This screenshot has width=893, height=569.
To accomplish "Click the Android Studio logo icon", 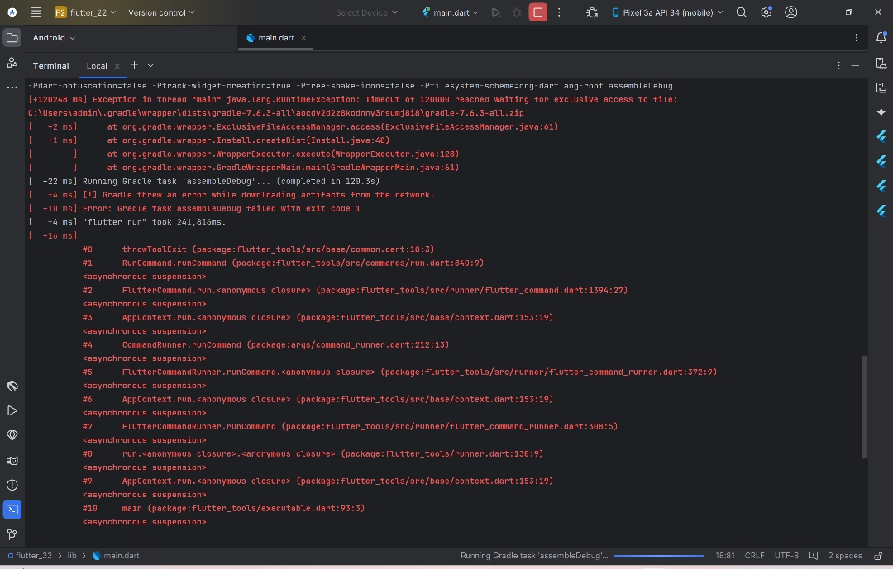I will (x=12, y=12).
